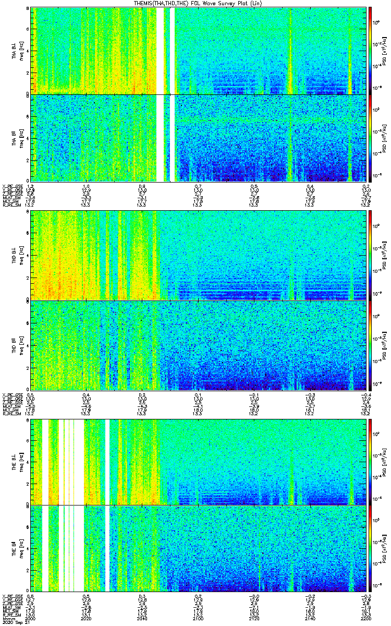Click the PSD [nT²/Hz] label beside THA B⊥ color bar
Image resolution: width=391 pixels, height=626 pixels.
point(385,51)
